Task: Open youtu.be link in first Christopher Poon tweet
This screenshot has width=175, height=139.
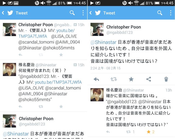Action: point(46,33)
